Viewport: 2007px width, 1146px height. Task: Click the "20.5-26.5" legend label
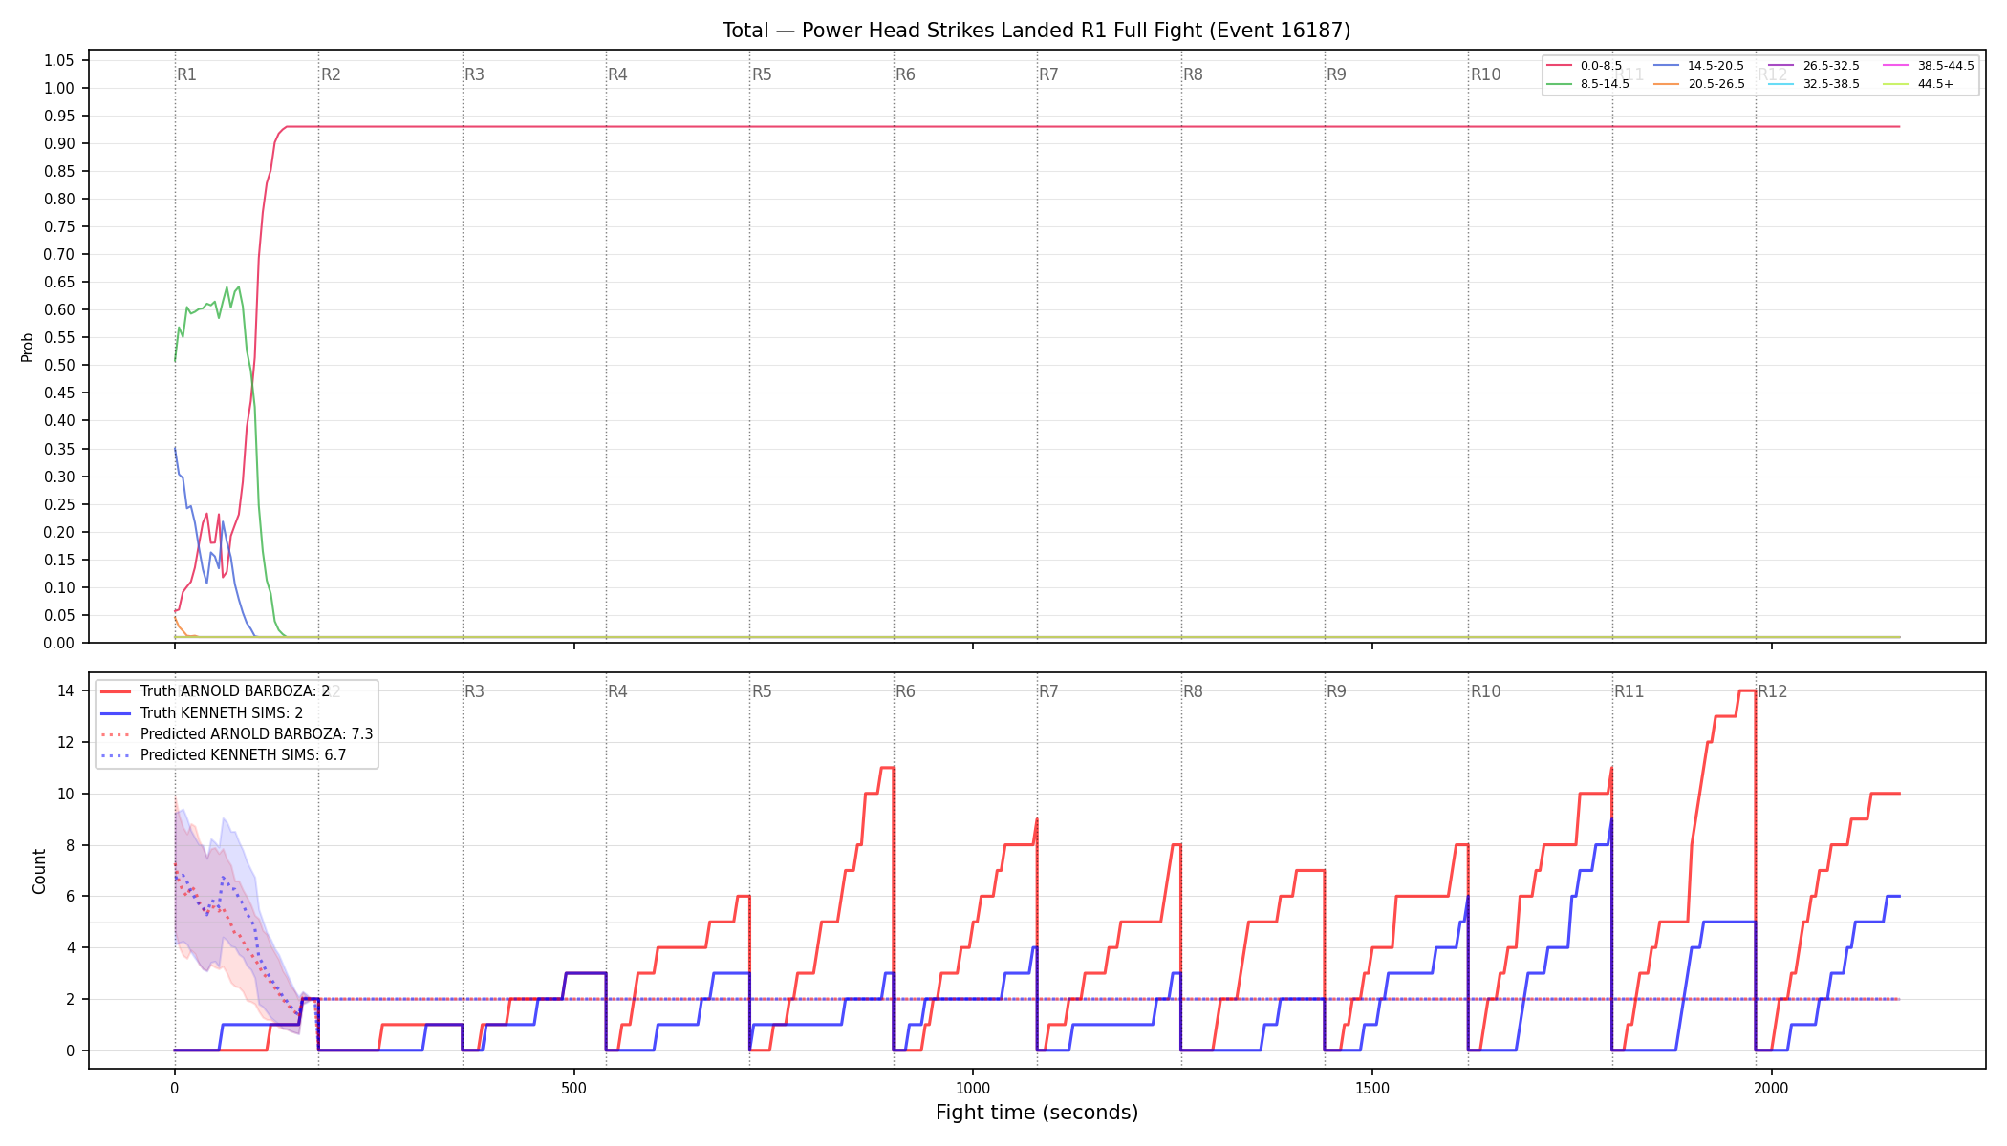(1716, 84)
